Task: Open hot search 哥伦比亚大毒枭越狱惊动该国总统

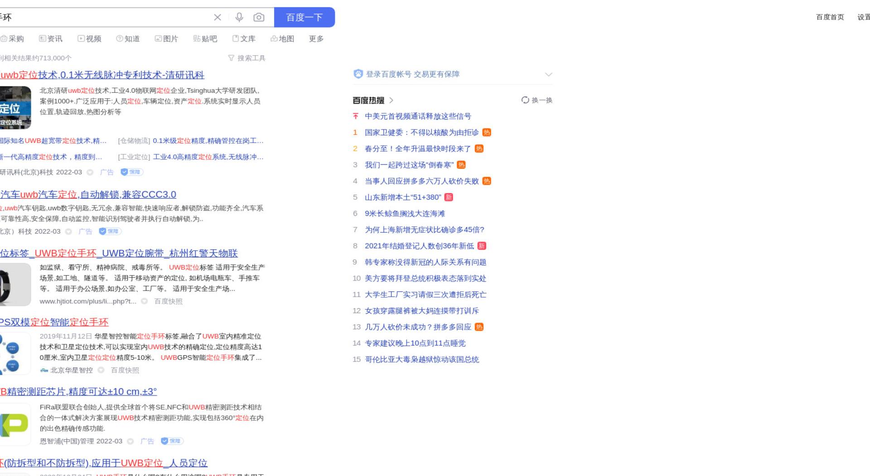Action: point(421,360)
